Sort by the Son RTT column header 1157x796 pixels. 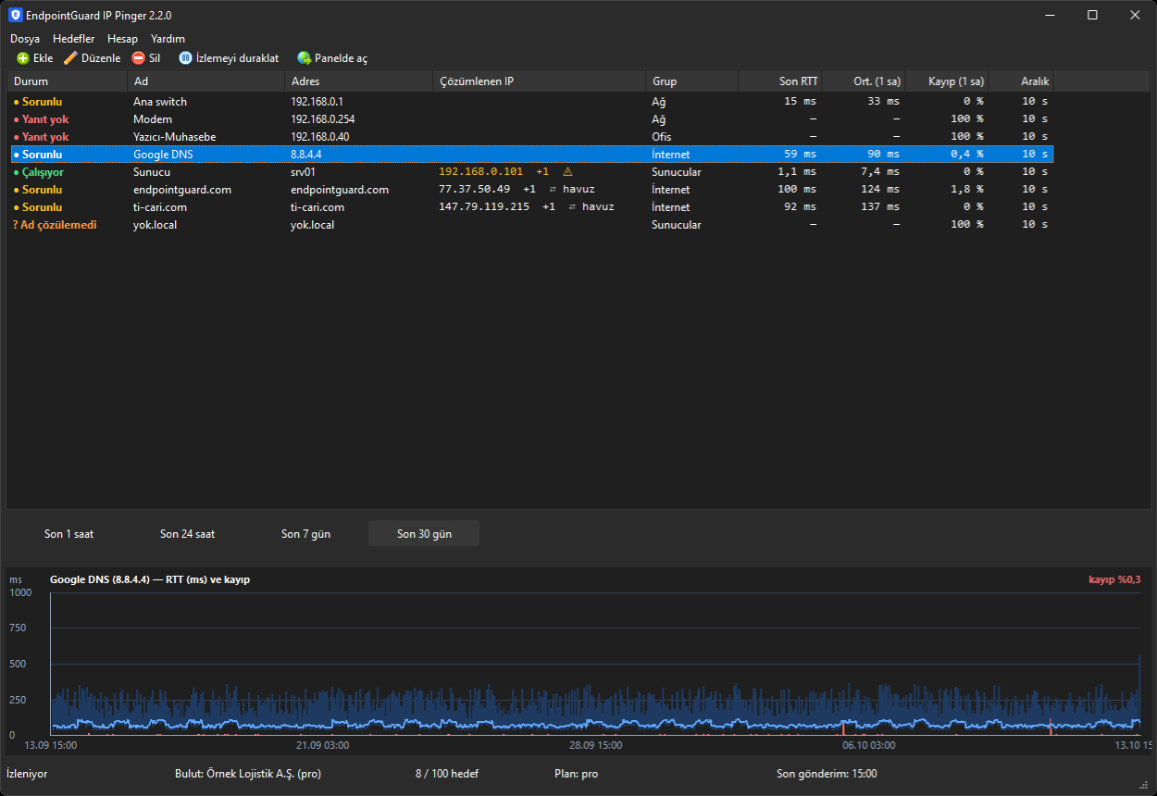(780, 81)
